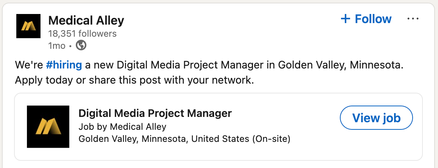Click the Medical Alley company name
438x168 pixels.
coord(86,20)
